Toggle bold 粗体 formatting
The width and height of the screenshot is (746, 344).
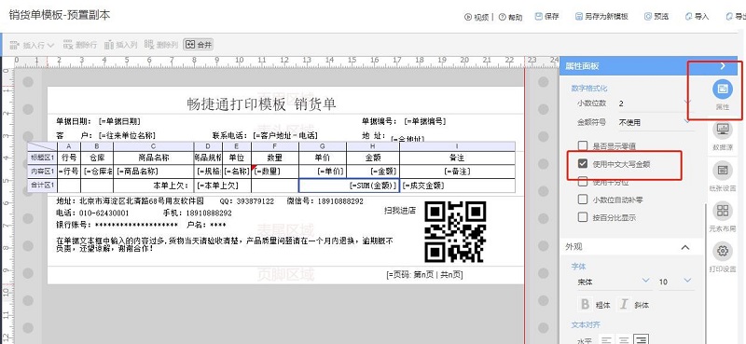point(585,305)
